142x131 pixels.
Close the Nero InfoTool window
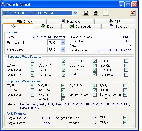click(x=134, y=4)
